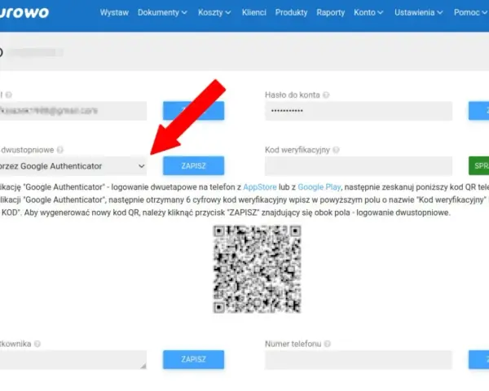The width and height of the screenshot is (489, 391).
Task: Open the Klienci page
Action: point(254,12)
